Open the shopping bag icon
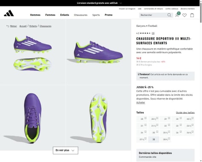202x162 pixels. click(192, 15)
